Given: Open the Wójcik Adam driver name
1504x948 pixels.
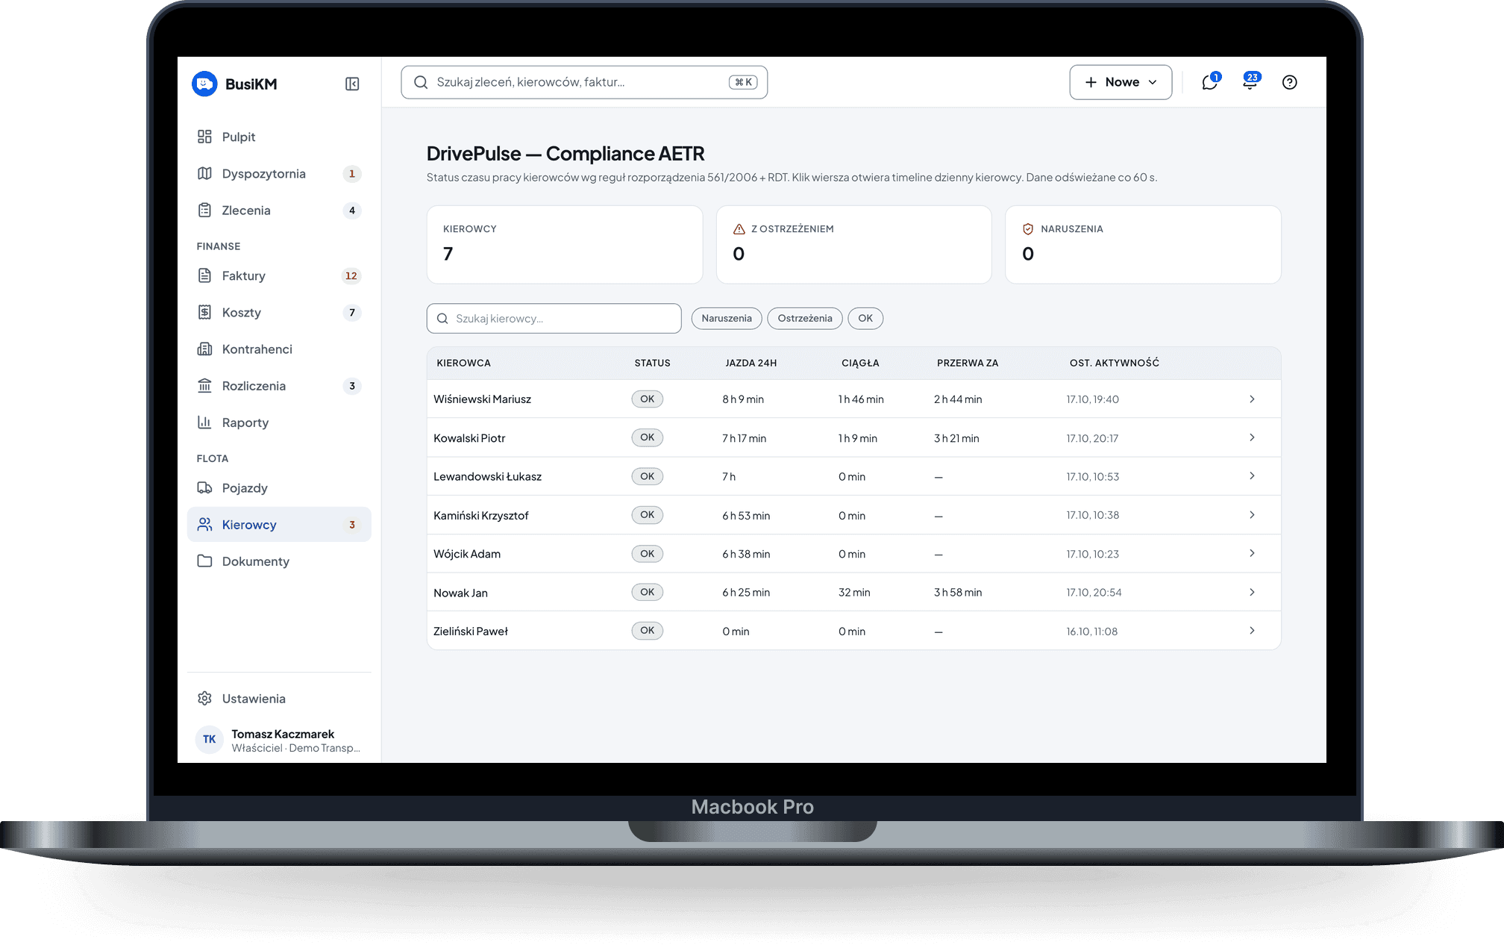Looking at the screenshot, I should pos(467,554).
